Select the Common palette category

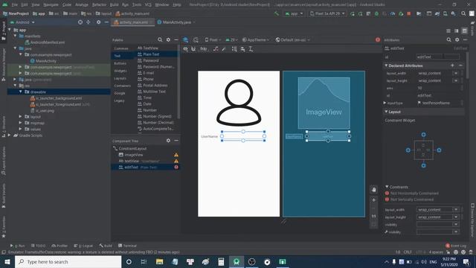coord(121,48)
